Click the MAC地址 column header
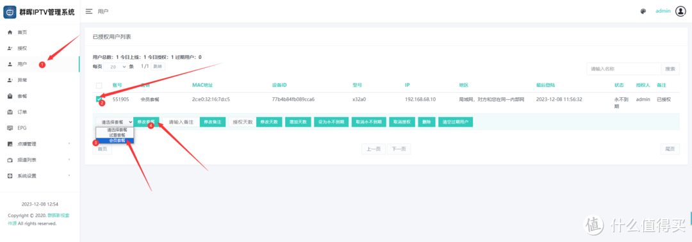 pyautogui.click(x=202, y=85)
